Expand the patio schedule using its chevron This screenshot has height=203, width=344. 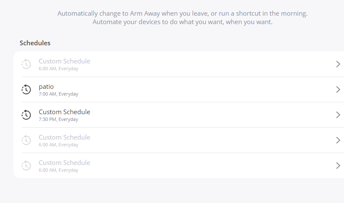coord(338,89)
